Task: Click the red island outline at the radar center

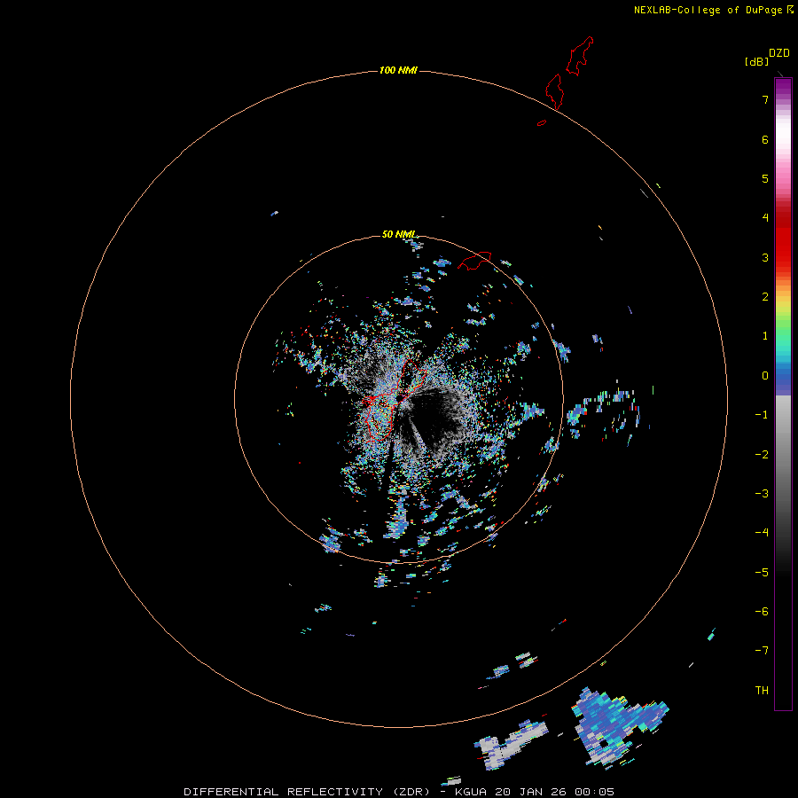Action: (x=395, y=400)
